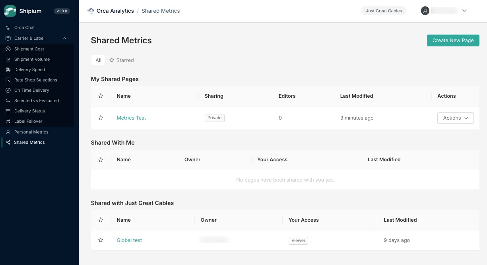Image resolution: width=487 pixels, height=265 pixels.
Task: Open the user account dropdown chevron
Action: click(464, 11)
